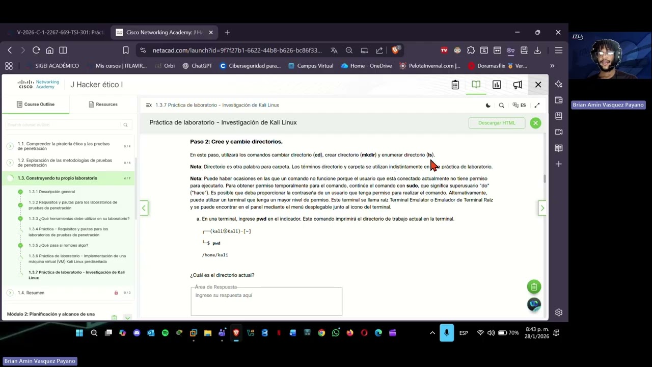Click the share icon in address bar
Screen dimensions: 652x367
[x=379, y=50]
